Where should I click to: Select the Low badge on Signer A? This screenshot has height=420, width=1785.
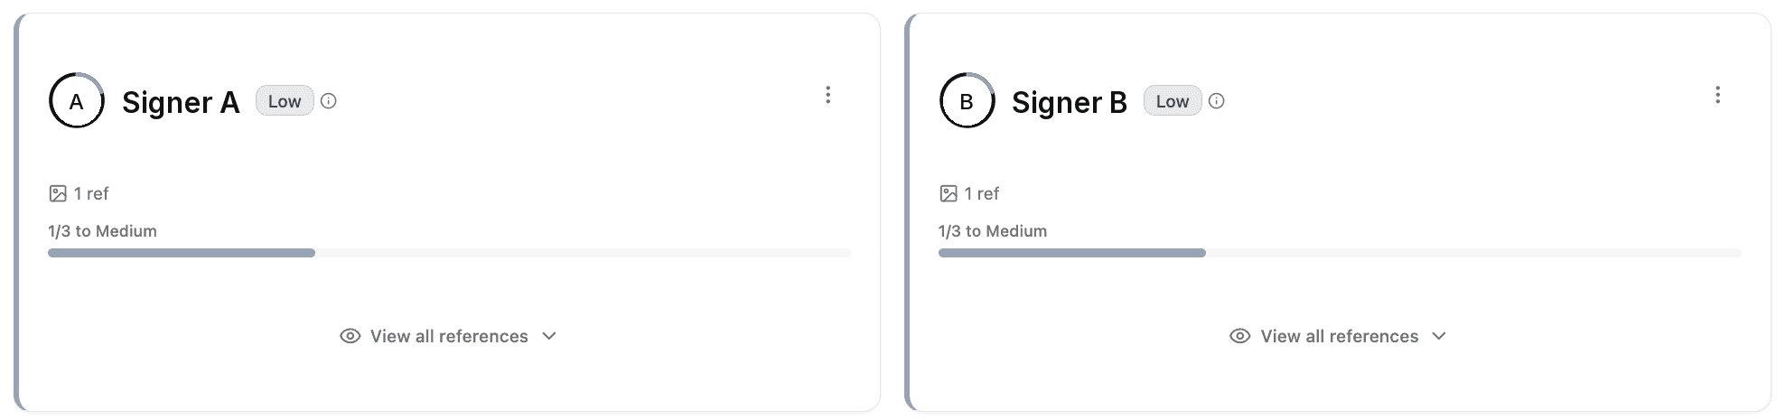click(285, 101)
